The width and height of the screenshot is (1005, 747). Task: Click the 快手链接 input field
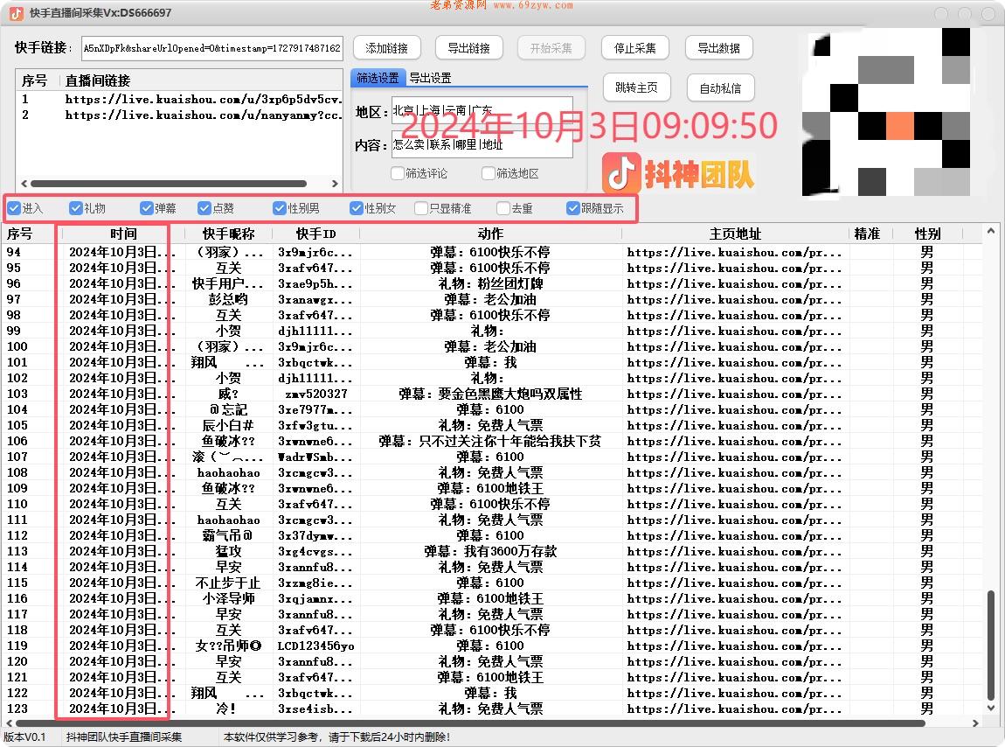210,48
